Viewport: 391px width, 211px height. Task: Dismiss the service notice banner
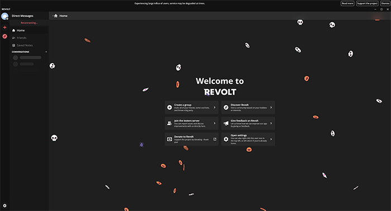pyautogui.click(x=385, y=3)
